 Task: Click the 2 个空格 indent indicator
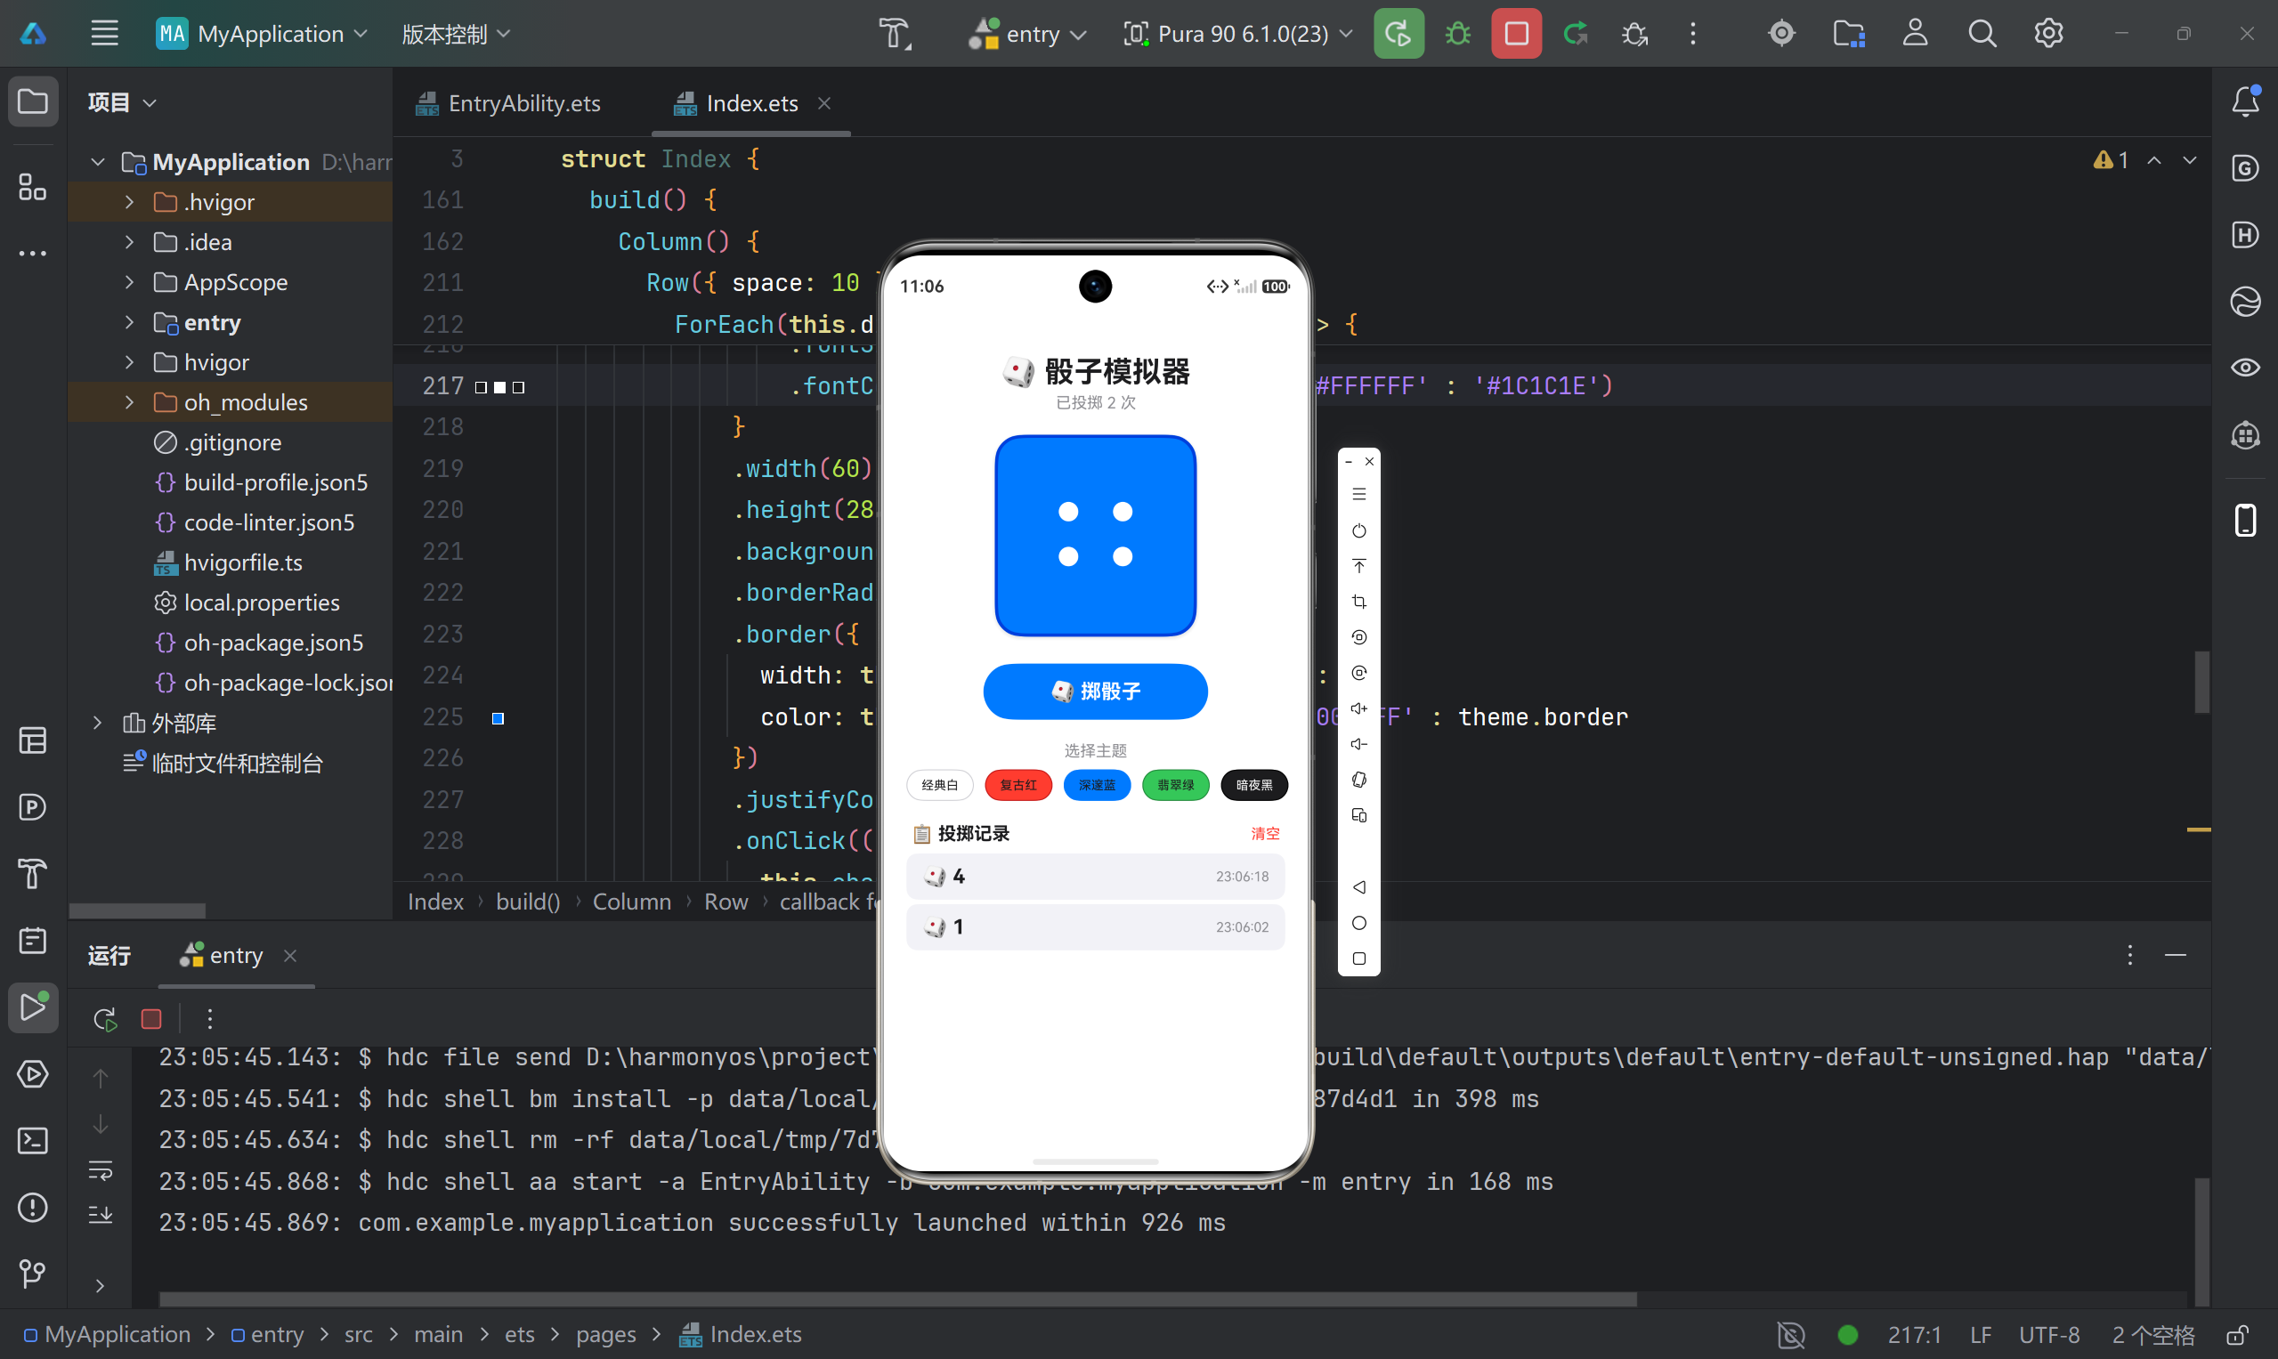[x=2153, y=1335]
